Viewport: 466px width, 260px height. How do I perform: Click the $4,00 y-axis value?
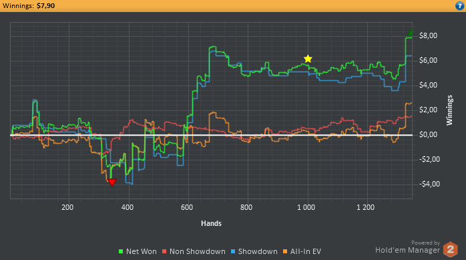[428, 86]
